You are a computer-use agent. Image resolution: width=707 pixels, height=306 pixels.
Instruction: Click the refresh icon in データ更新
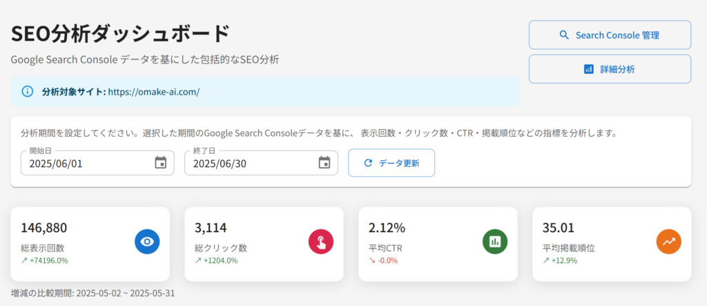click(x=368, y=163)
